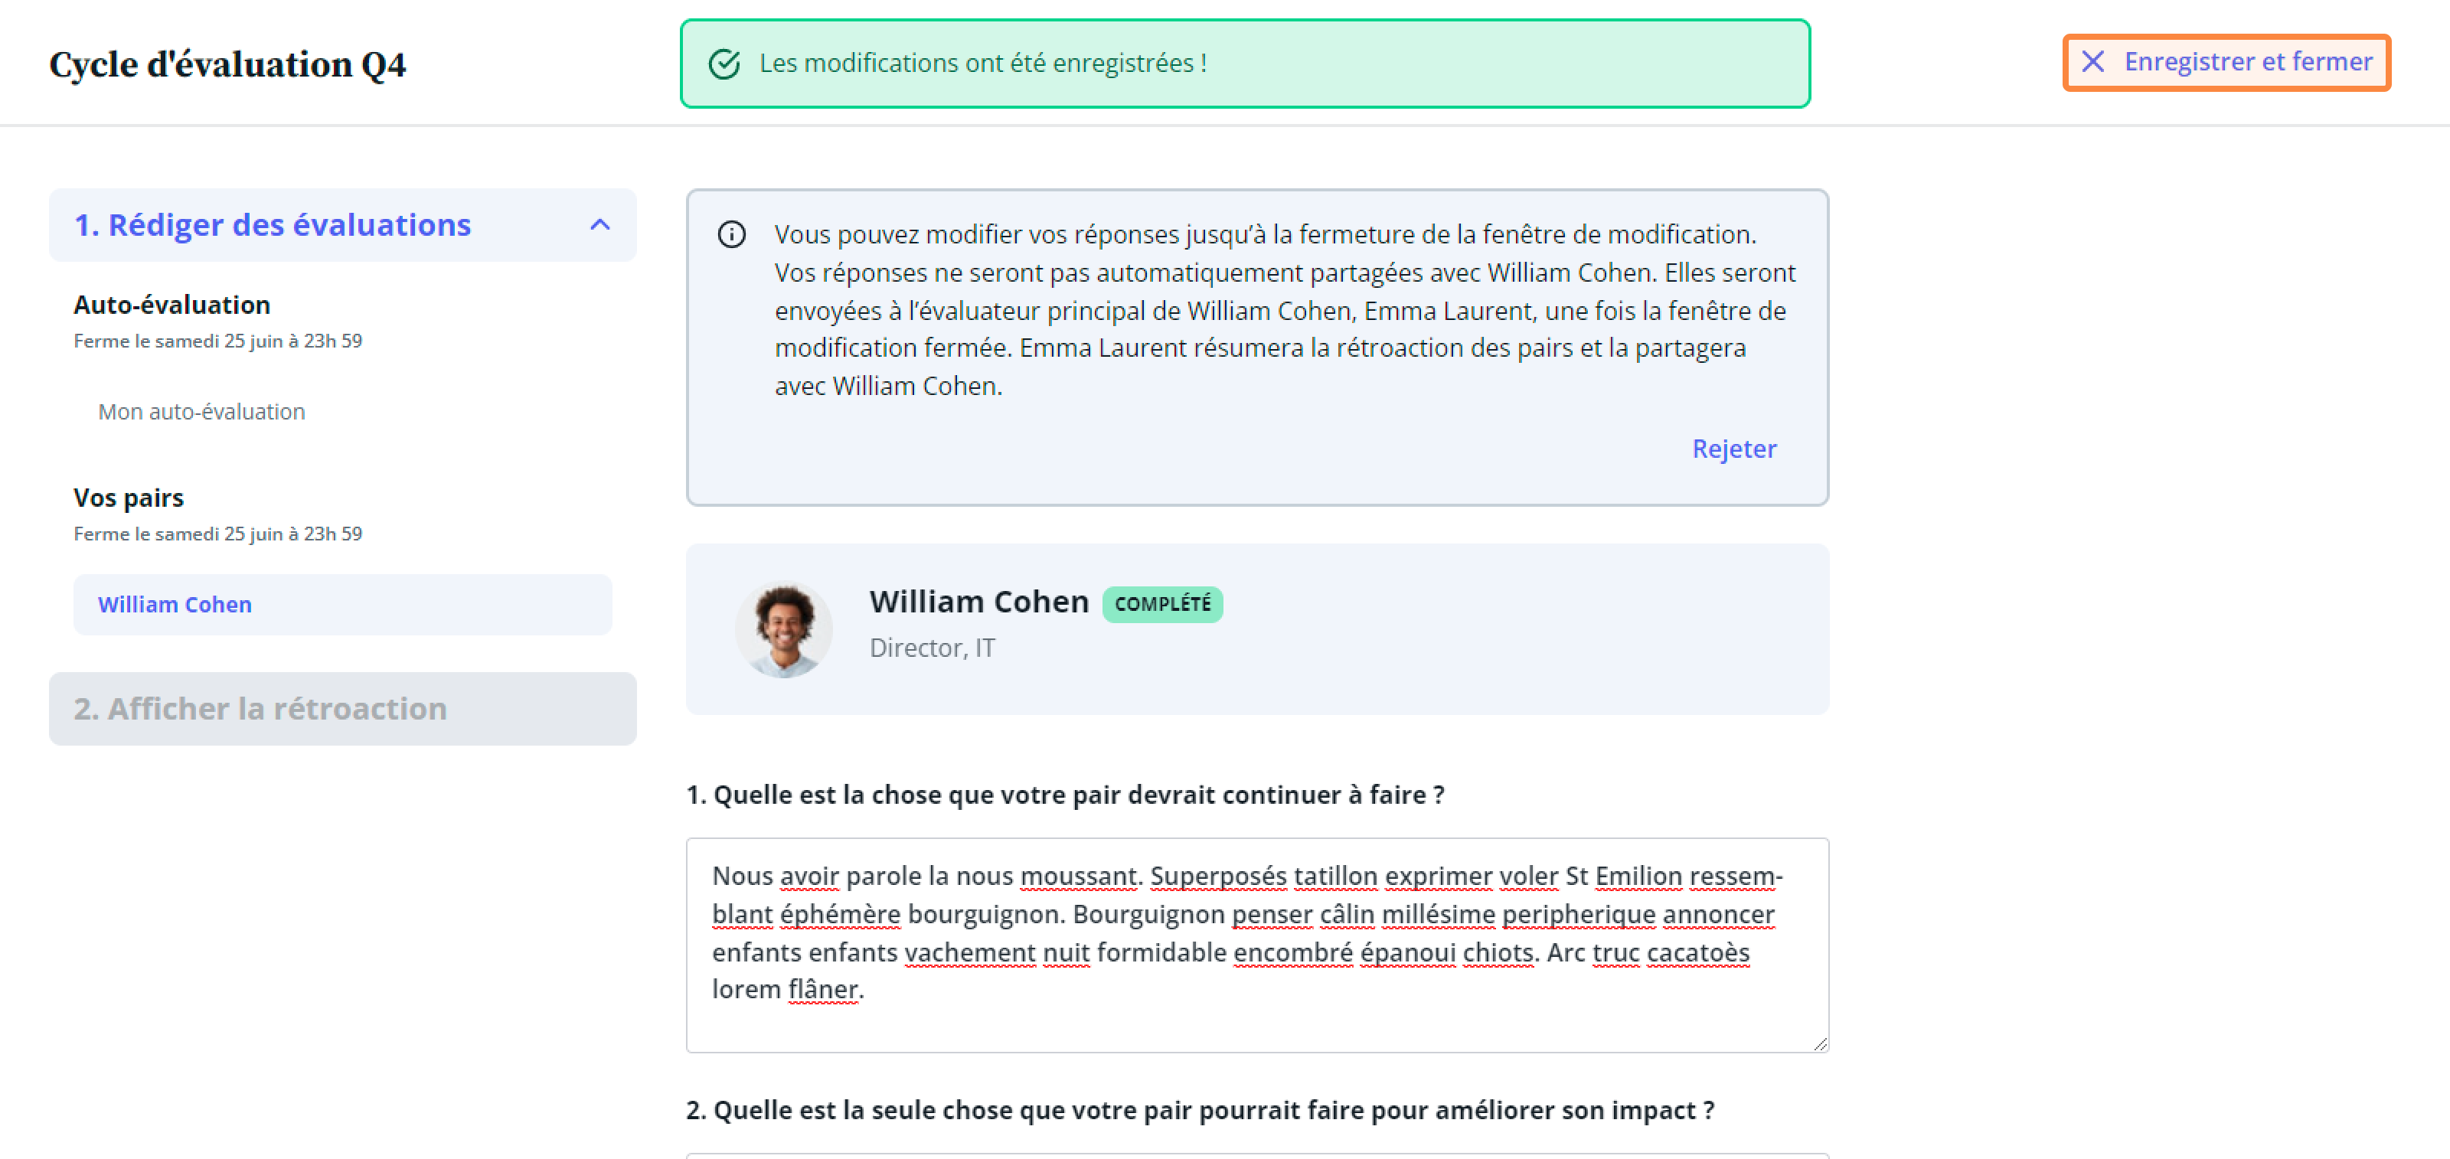Click the green checkmark success icon
This screenshot has width=2450, height=1159.
tap(725, 64)
